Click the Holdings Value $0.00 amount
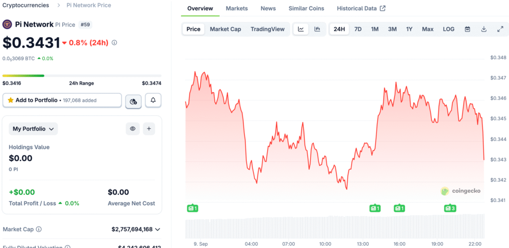Screen dimensions: 509x248 click(20, 158)
